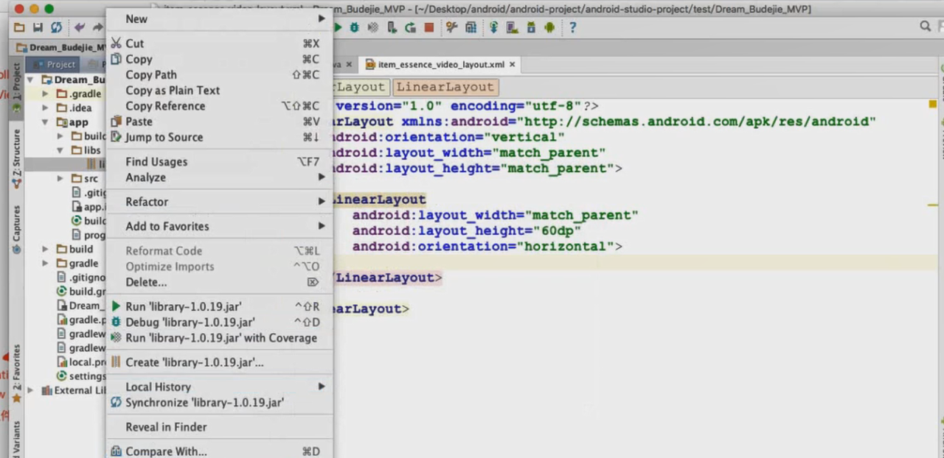
Task: Click the Save All toolbar icon
Action: tap(38, 27)
